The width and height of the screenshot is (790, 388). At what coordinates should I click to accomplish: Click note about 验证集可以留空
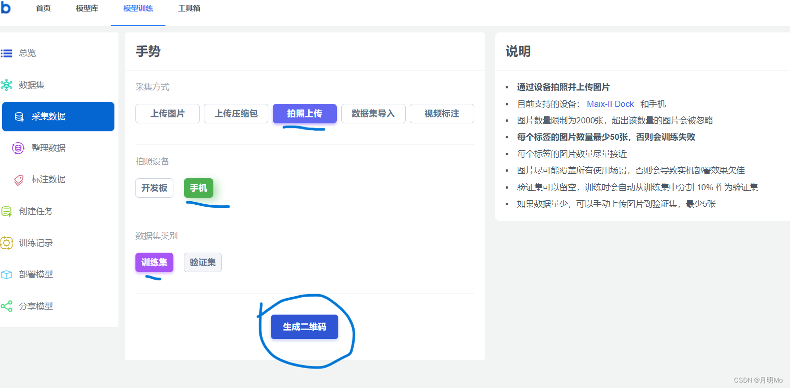click(x=637, y=187)
